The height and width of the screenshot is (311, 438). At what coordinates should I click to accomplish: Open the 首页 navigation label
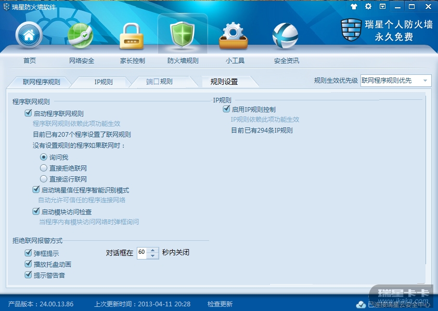coord(30,60)
